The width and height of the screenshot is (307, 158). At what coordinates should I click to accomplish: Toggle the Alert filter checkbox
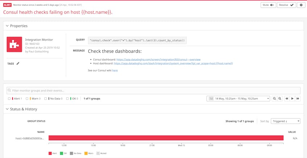tap(9, 99)
